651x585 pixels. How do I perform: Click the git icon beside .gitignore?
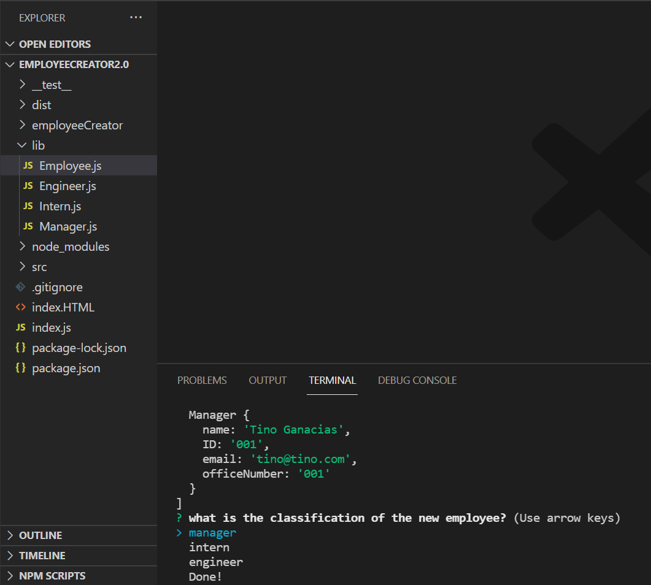click(19, 287)
